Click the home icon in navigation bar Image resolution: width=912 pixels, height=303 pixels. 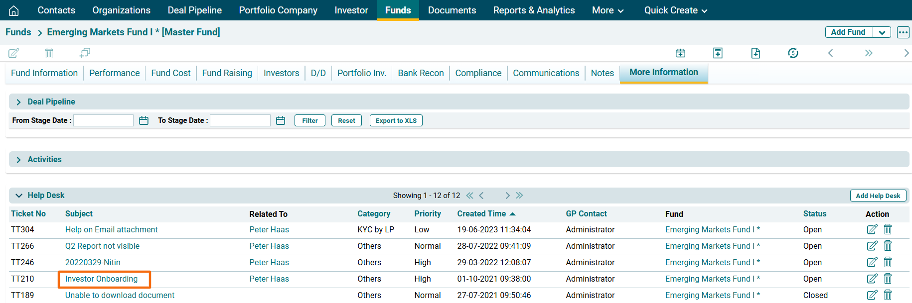tap(14, 10)
